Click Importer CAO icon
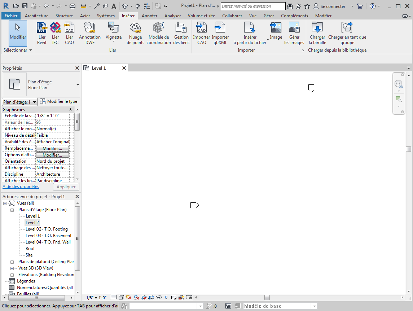Viewport: 413px width, 311px height. (x=202, y=33)
